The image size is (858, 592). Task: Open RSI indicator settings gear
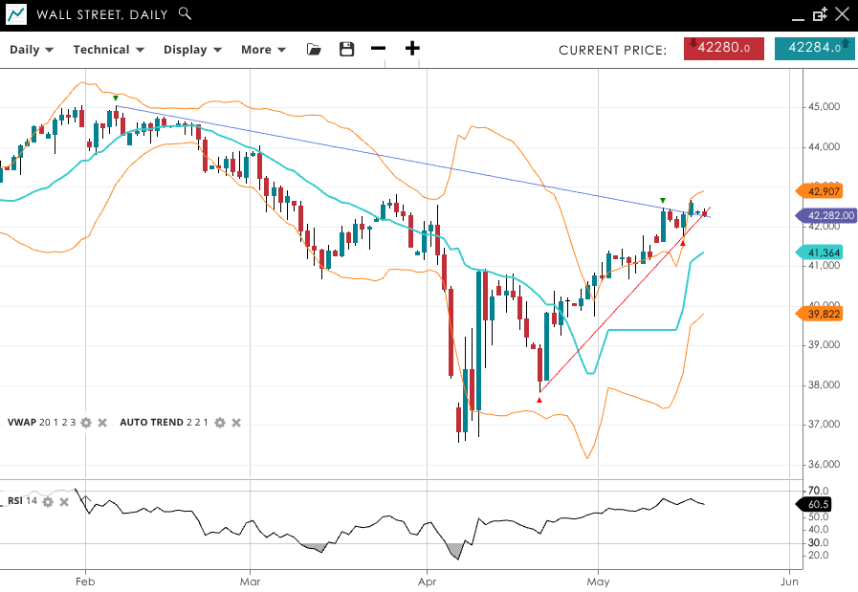pyautogui.click(x=48, y=501)
